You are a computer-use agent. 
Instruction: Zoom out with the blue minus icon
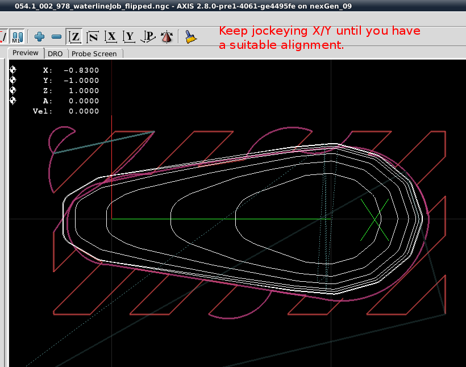tap(56, 37)
